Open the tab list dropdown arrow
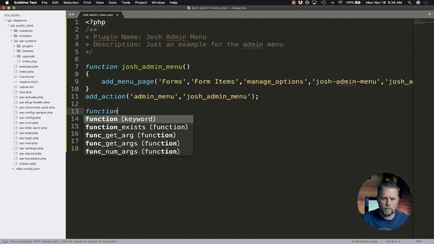This screenshot has height=244, width=434. (429, 14)
